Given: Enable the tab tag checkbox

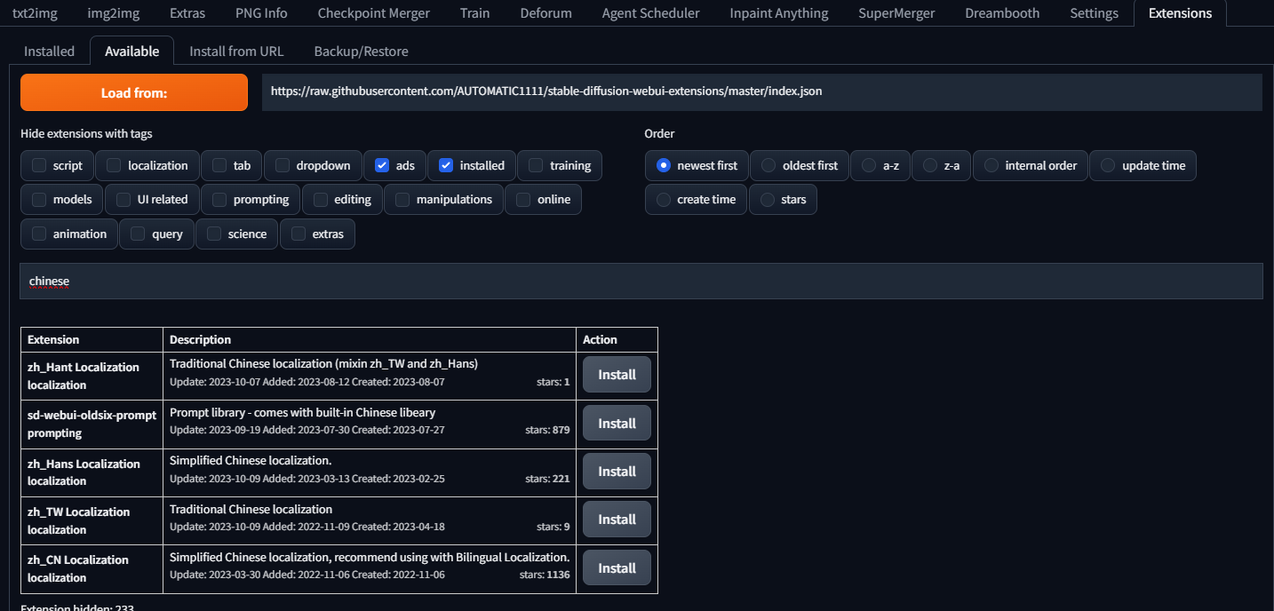Looking at the screenshot, I should coord(219,165).
